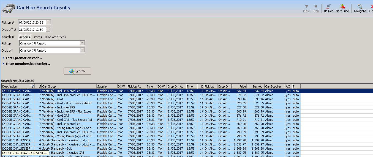Open the Drop off airport dropdown
The width and height of the screenshot is (373, 157).
[x=82, y=51]
